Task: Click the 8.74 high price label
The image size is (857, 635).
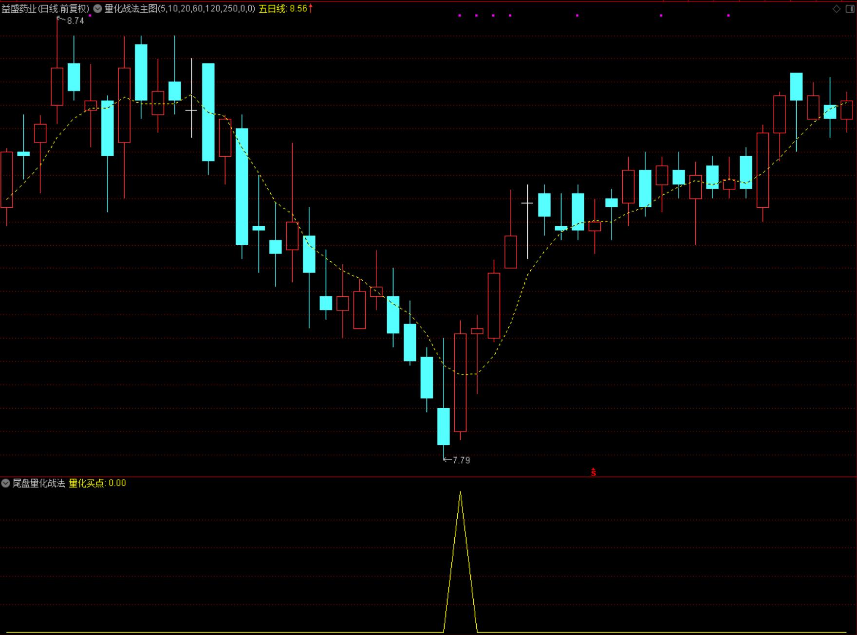Action: pos(75,21)
